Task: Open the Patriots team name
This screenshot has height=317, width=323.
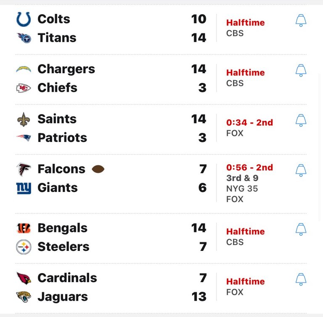Action: (x=62, y=138)
